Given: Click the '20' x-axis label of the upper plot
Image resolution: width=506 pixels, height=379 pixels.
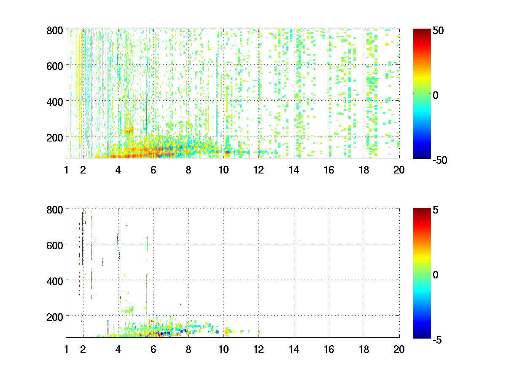Looking at the screenshot, I should (399, 170).
